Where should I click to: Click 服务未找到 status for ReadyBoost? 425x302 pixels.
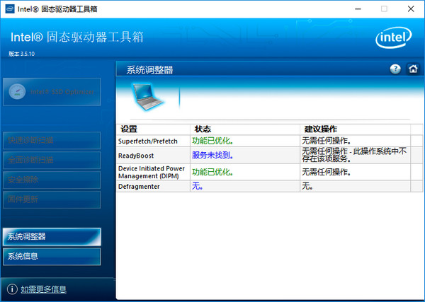click(x=212, y=156)
